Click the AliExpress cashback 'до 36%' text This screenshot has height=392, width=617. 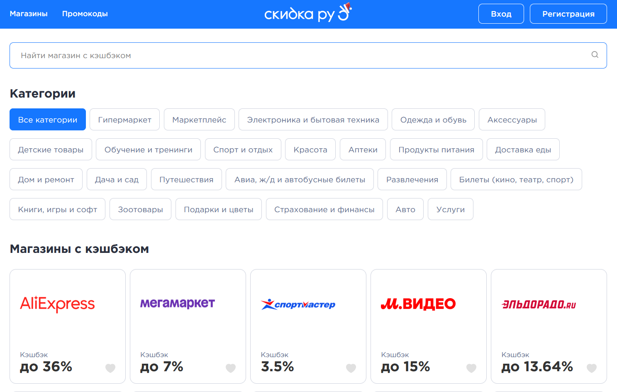tap(46, 367)
